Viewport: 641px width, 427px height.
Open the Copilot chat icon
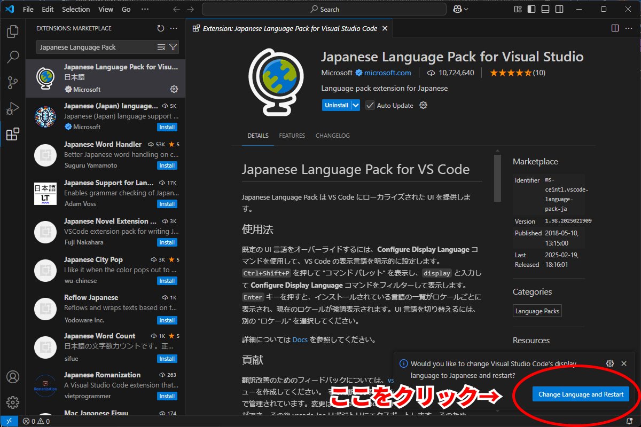click(458, 9)
